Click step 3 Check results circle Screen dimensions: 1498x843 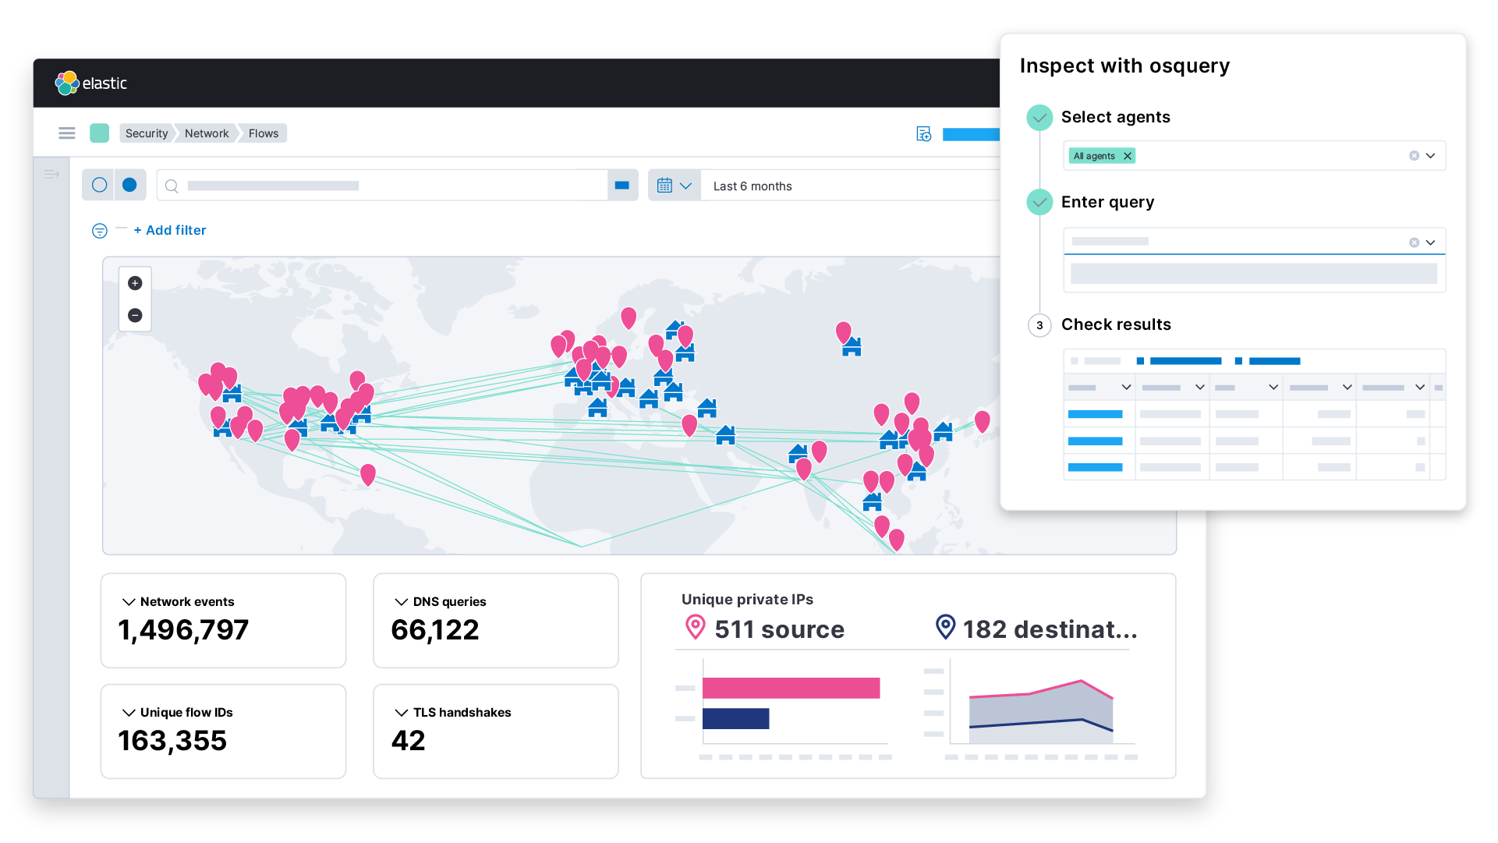click(x=1039, y=325)
